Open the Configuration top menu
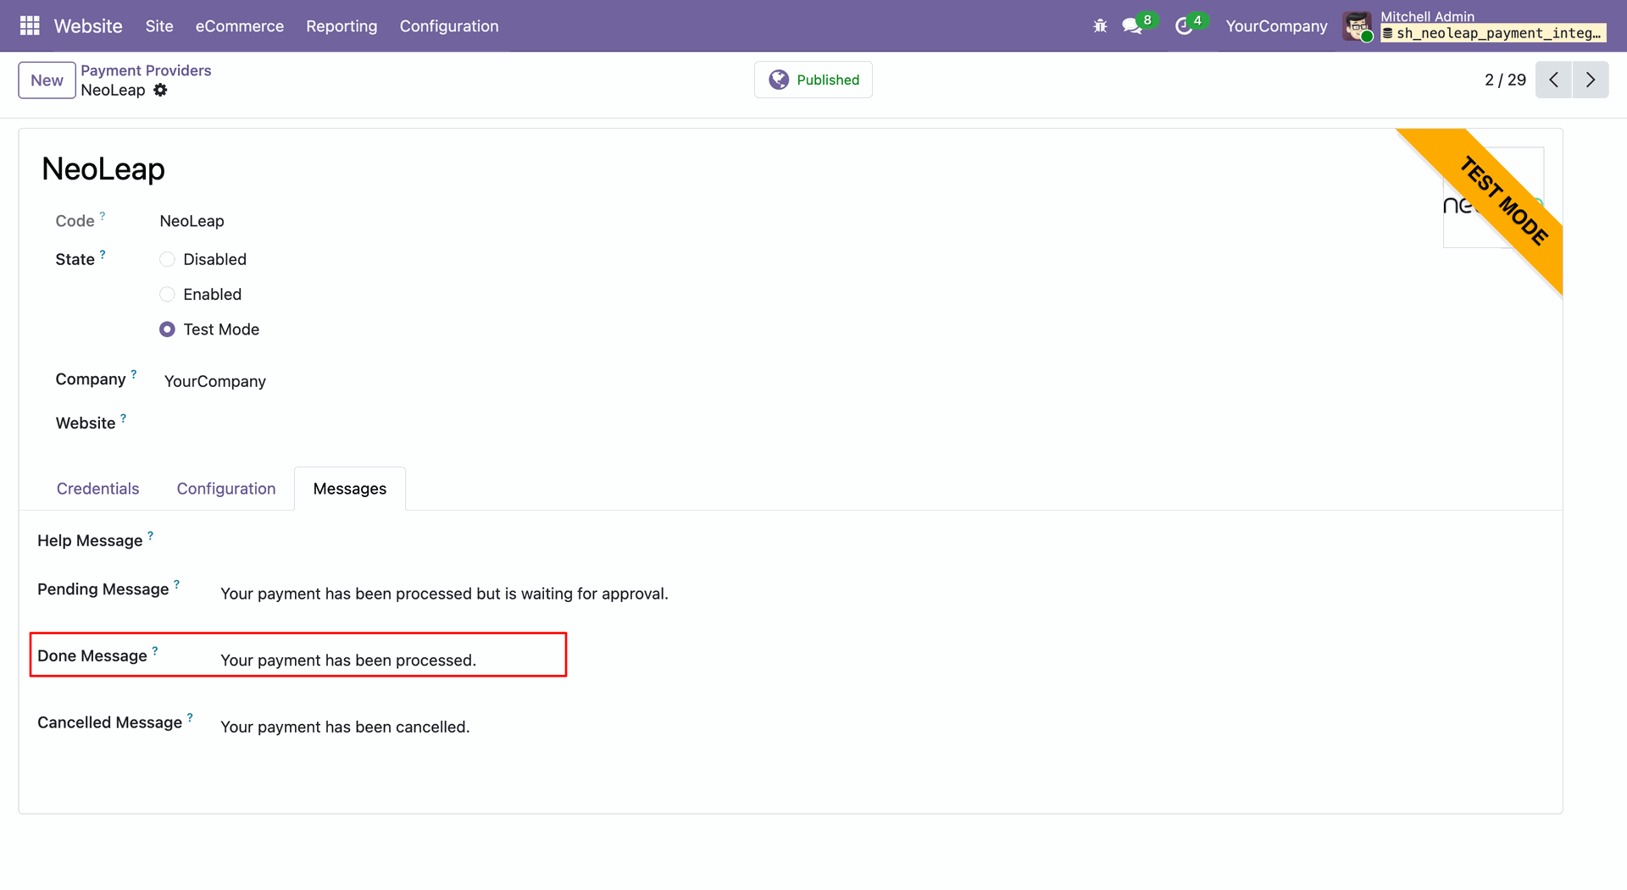This screenshot has height=890, width=1627. [x=449, y=26]
